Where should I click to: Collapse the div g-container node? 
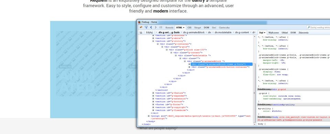pos(158,44)
